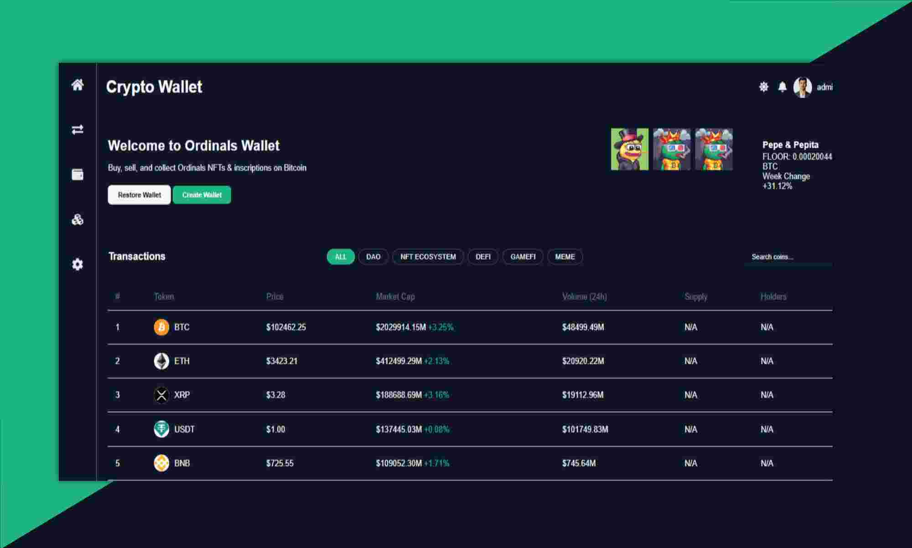Click the Pepe & Pepita collection name

click(x=790, y=145)
